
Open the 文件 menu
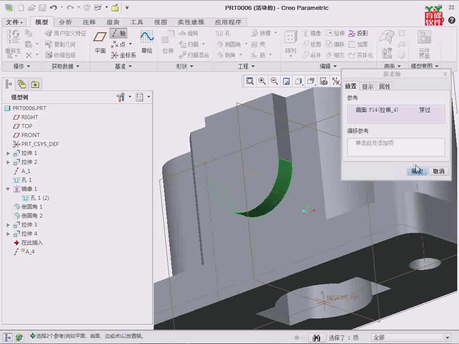pyautogui.click(x=14, y=22)
